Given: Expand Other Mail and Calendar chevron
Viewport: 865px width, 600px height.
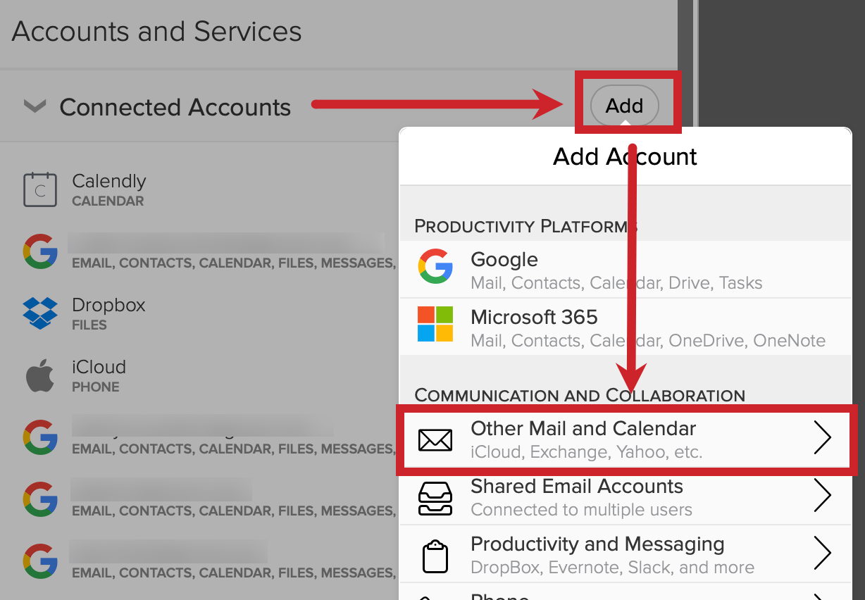Looking at the screenshot, I should coord(823,439).
